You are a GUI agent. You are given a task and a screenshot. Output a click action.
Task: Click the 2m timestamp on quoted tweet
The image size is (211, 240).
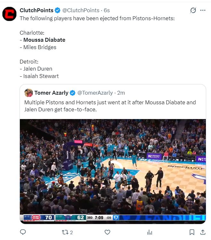pyautogui.click(x=121, y=93)
